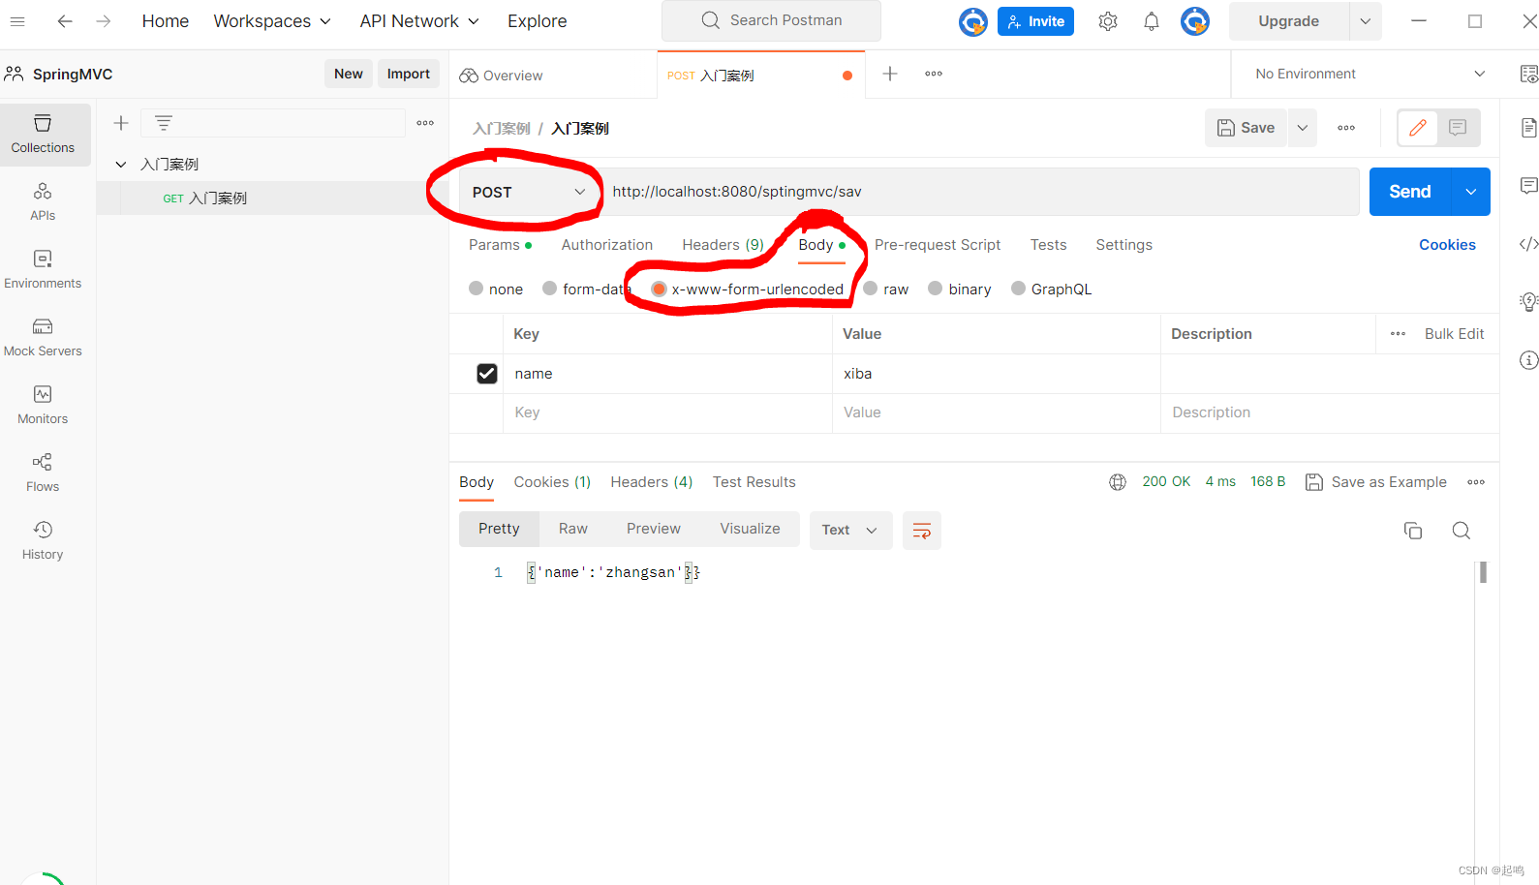Expand the Send button options arrow

coord(1470,192)
